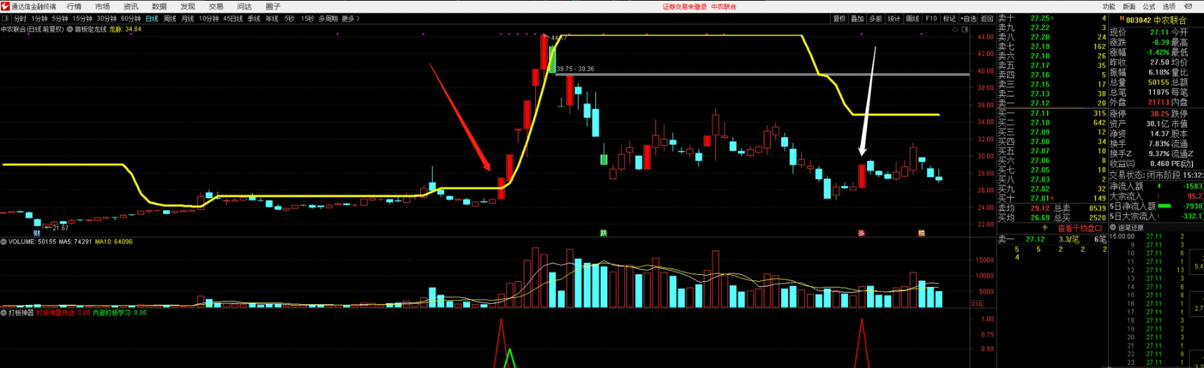Click the diamond icon above the price axis
The image size is (1204, 368).
[x=954, y=29]
